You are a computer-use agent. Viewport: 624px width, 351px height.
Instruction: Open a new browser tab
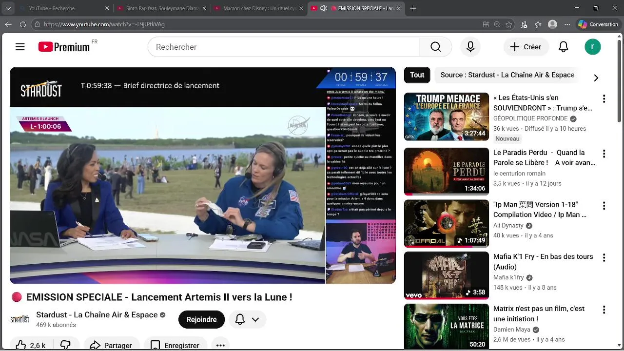413,8
